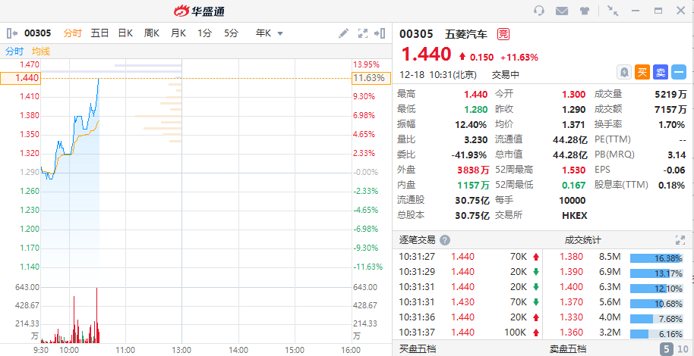Remove stock from watchlist minus button
Image resolution: width=694 pixels, height=356 pixels.
(x=679, y=72)
